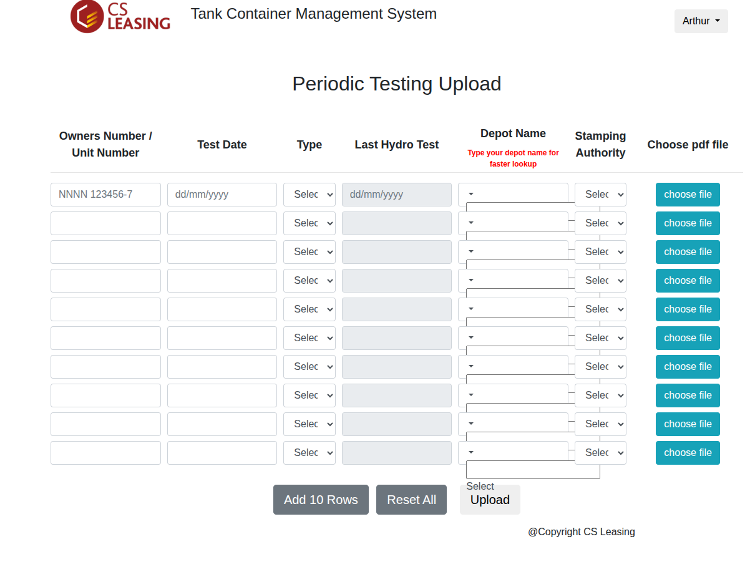Click choose file in the eighth row
The height and width of the screenshot is (582, 755).
pyautogui.click(x=688, y=395)
